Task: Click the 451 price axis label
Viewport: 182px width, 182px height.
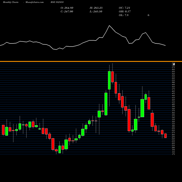Action: (173, 93)
